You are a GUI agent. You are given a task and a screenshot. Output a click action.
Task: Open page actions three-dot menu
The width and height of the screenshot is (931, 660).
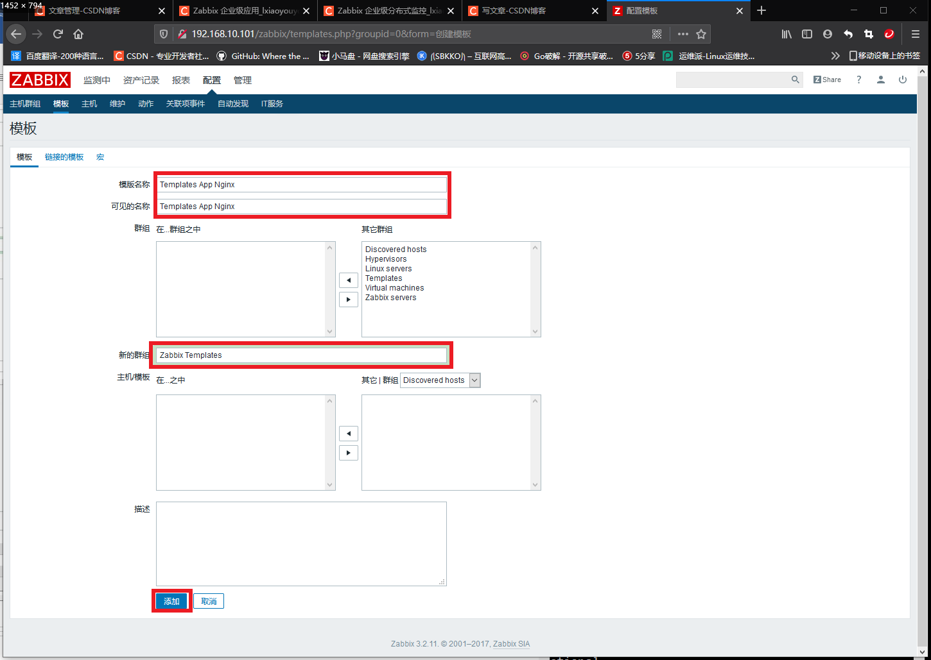point(683,34)
